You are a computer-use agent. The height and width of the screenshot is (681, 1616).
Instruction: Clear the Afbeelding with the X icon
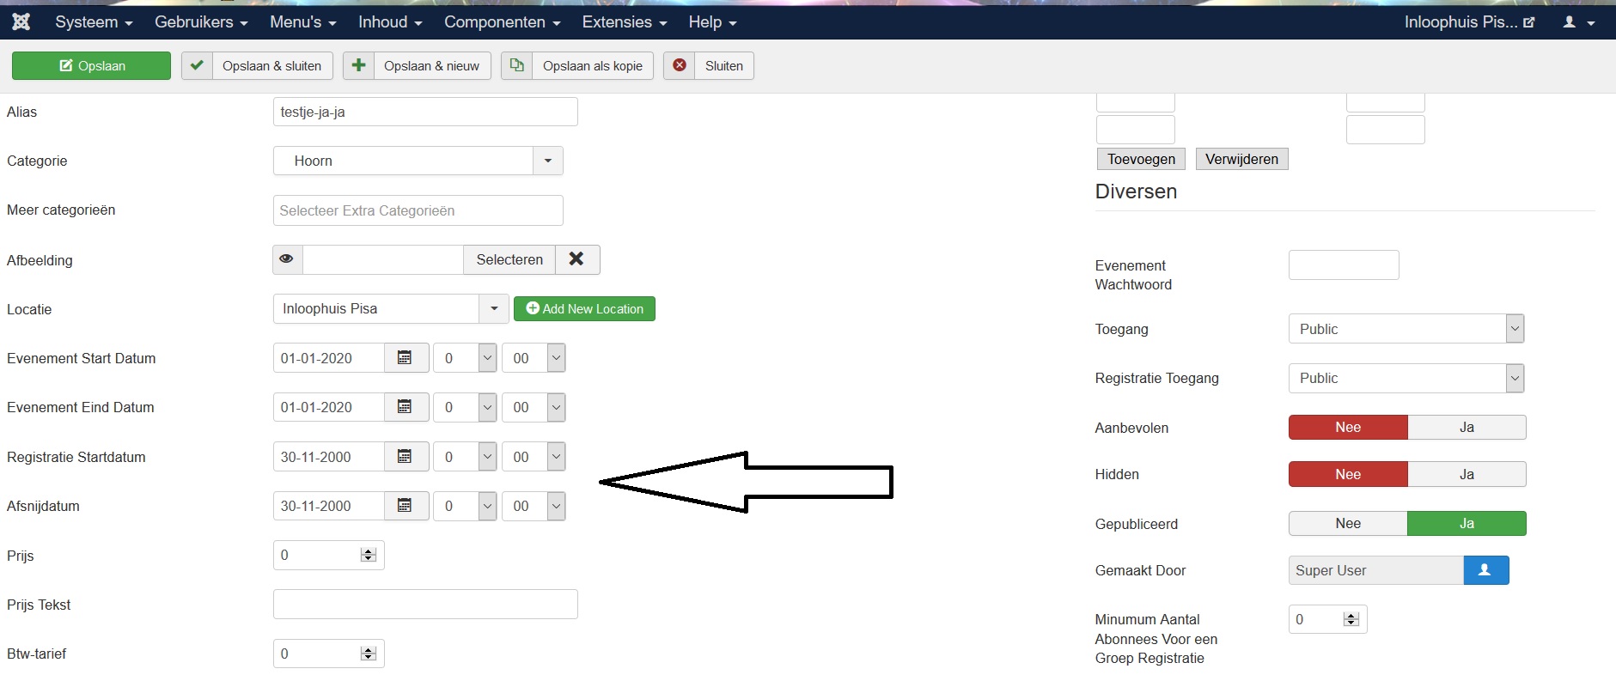pyautogui.click(x=576, y=259)
